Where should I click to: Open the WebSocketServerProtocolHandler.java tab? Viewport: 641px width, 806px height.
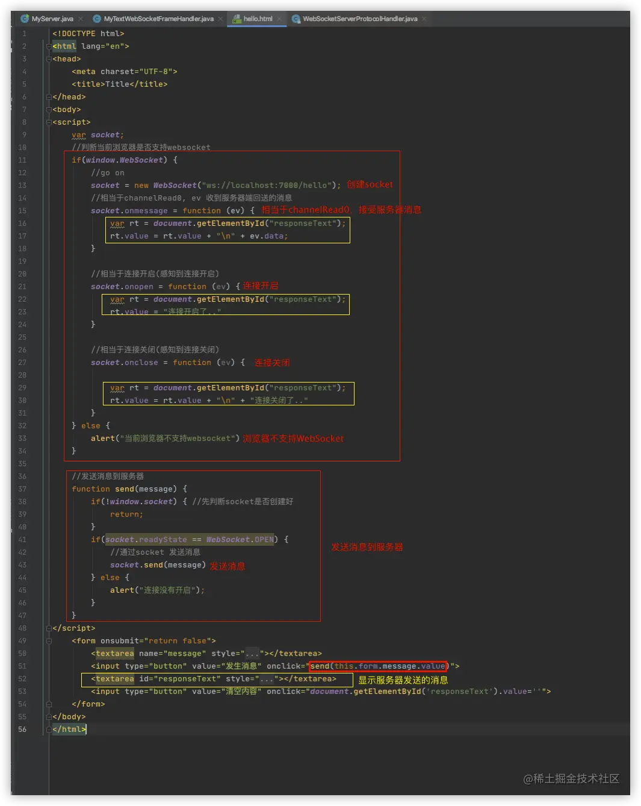(360, 19)
